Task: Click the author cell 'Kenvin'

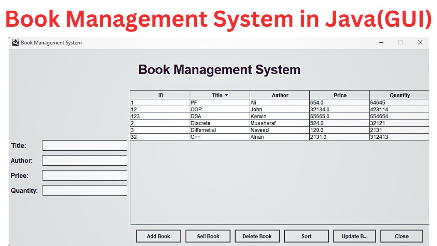Action: pyautogui.click(x=280, y=116)
